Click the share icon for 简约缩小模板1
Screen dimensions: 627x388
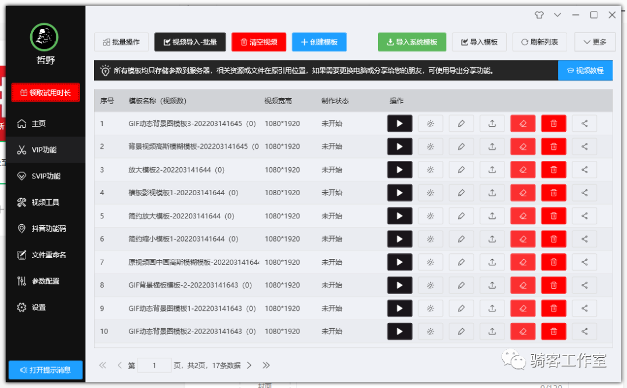(x=584, y=239)
